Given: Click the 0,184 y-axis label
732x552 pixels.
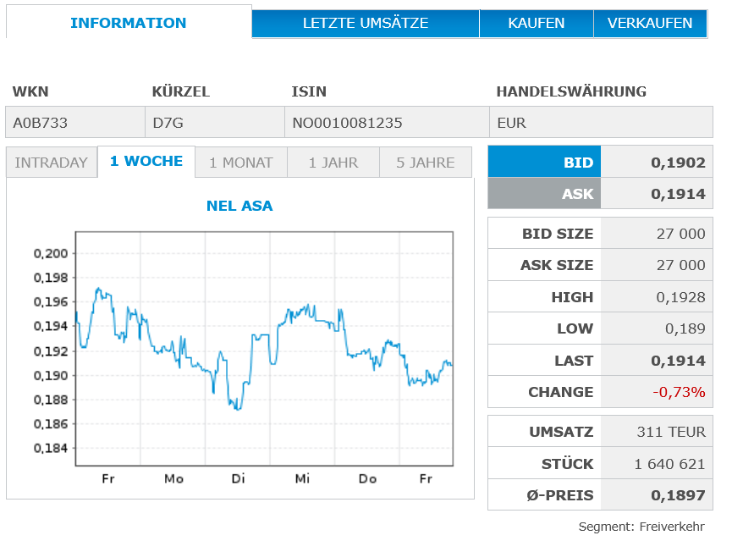Looking at the screenshot, I should point(51,449).
